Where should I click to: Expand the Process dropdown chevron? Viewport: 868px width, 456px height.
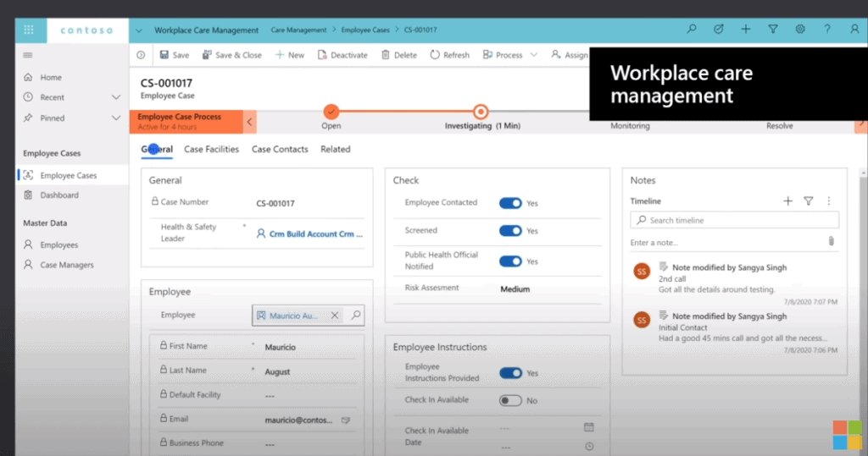pos(534,55)
